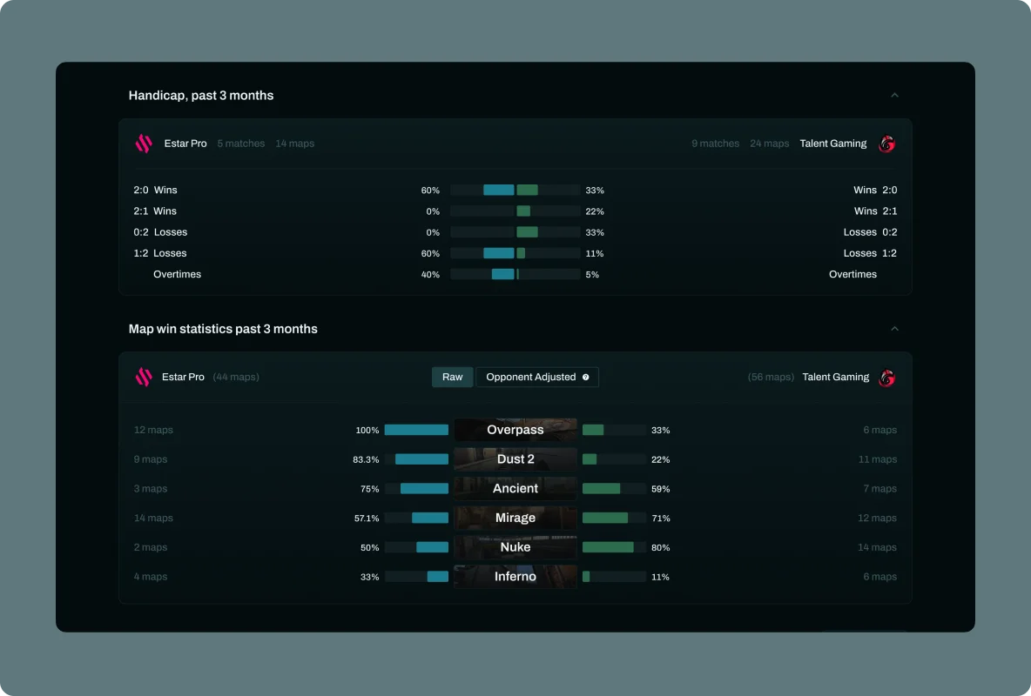Click left 'Overtimes' label
Viewport: 1031px width, 696px height.
point(178,274)
